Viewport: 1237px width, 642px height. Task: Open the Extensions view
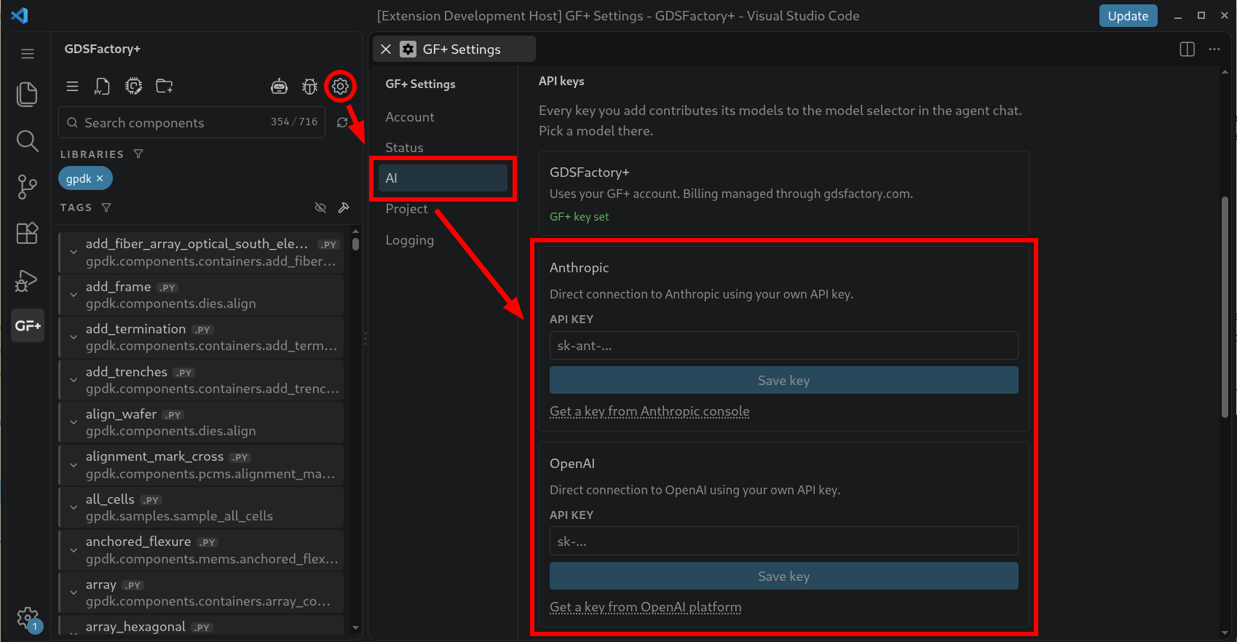[27, 234]
